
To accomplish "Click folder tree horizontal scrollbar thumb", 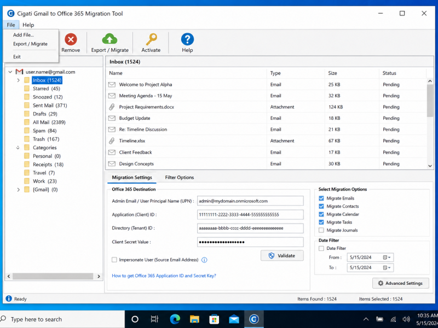I will click(53, 276).
